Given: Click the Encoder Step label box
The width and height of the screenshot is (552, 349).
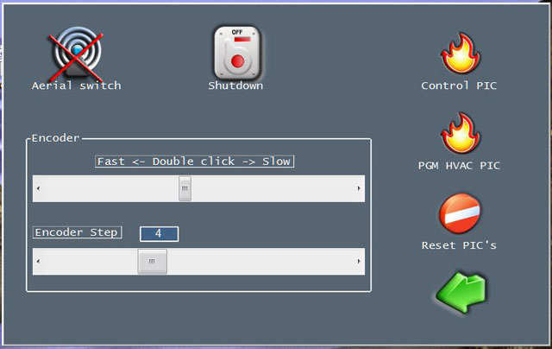Looking at the screenshot, I should click(77, 232).
